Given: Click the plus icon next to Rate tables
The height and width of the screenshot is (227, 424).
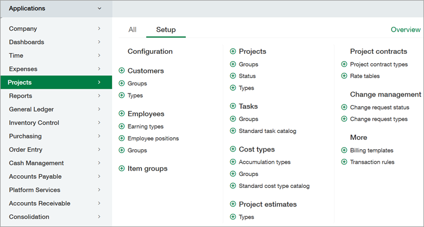Looking at the screenshot, I should 344,76.
